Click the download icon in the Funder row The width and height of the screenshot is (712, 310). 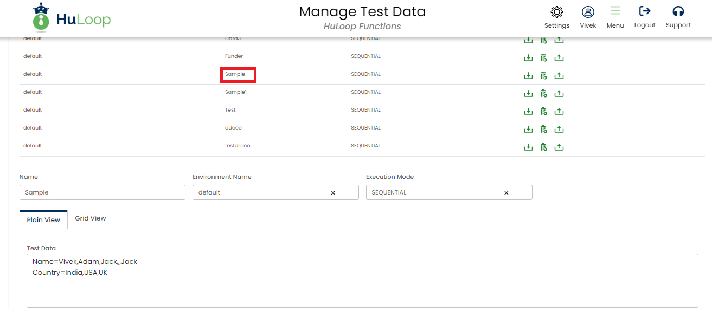[528, 58]
